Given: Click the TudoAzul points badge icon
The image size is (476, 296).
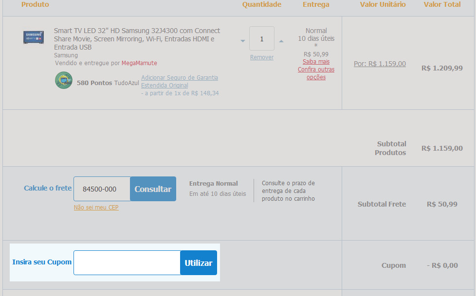Looking at the screenshot, I should [64, 80].
